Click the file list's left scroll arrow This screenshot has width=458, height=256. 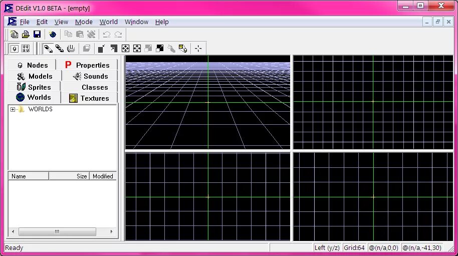coord(13,231)
